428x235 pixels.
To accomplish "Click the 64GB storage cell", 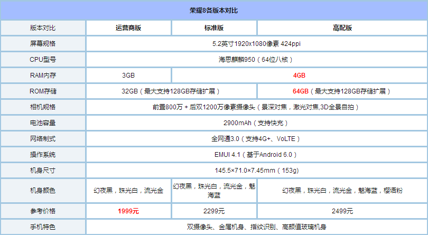I will [x=342, y=91].
